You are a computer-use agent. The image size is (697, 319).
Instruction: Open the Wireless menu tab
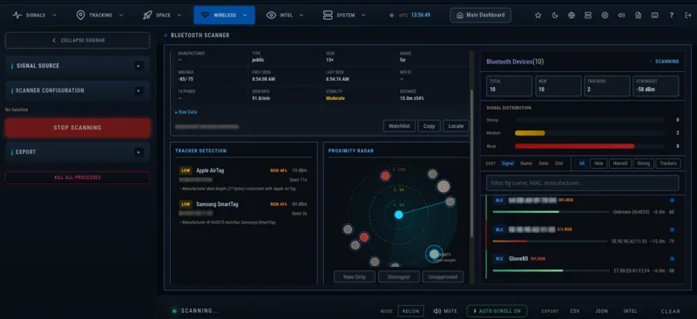tap(224, 15)
